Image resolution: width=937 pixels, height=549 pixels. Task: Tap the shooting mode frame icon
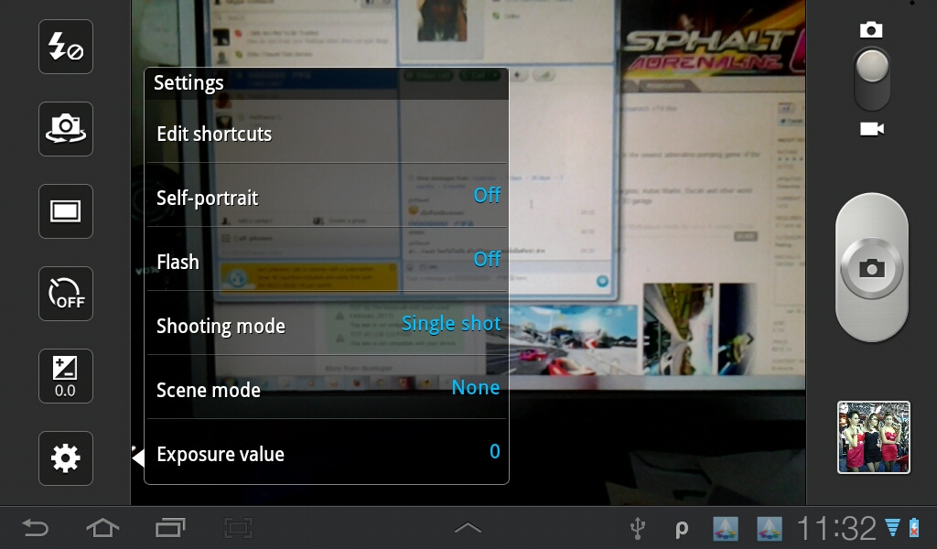point(66,211)
